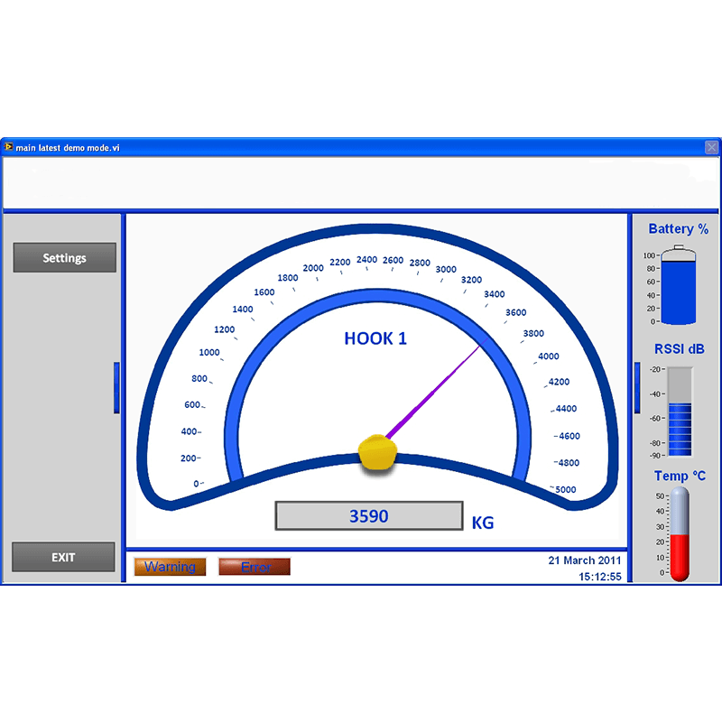
Task: Toggle the Warning indicator
Action: 170,567
